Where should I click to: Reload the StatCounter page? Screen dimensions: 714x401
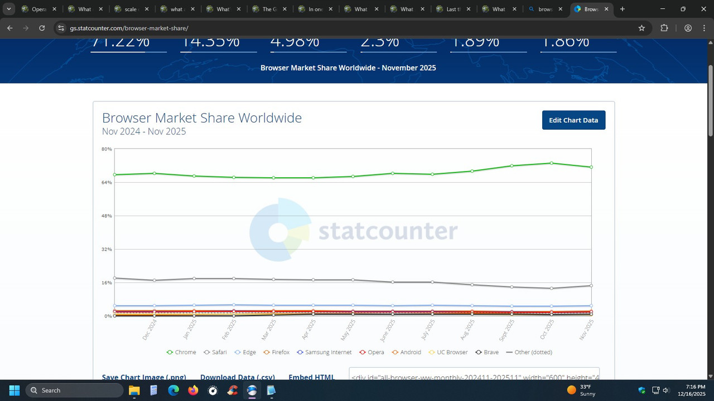coord(42,28)
